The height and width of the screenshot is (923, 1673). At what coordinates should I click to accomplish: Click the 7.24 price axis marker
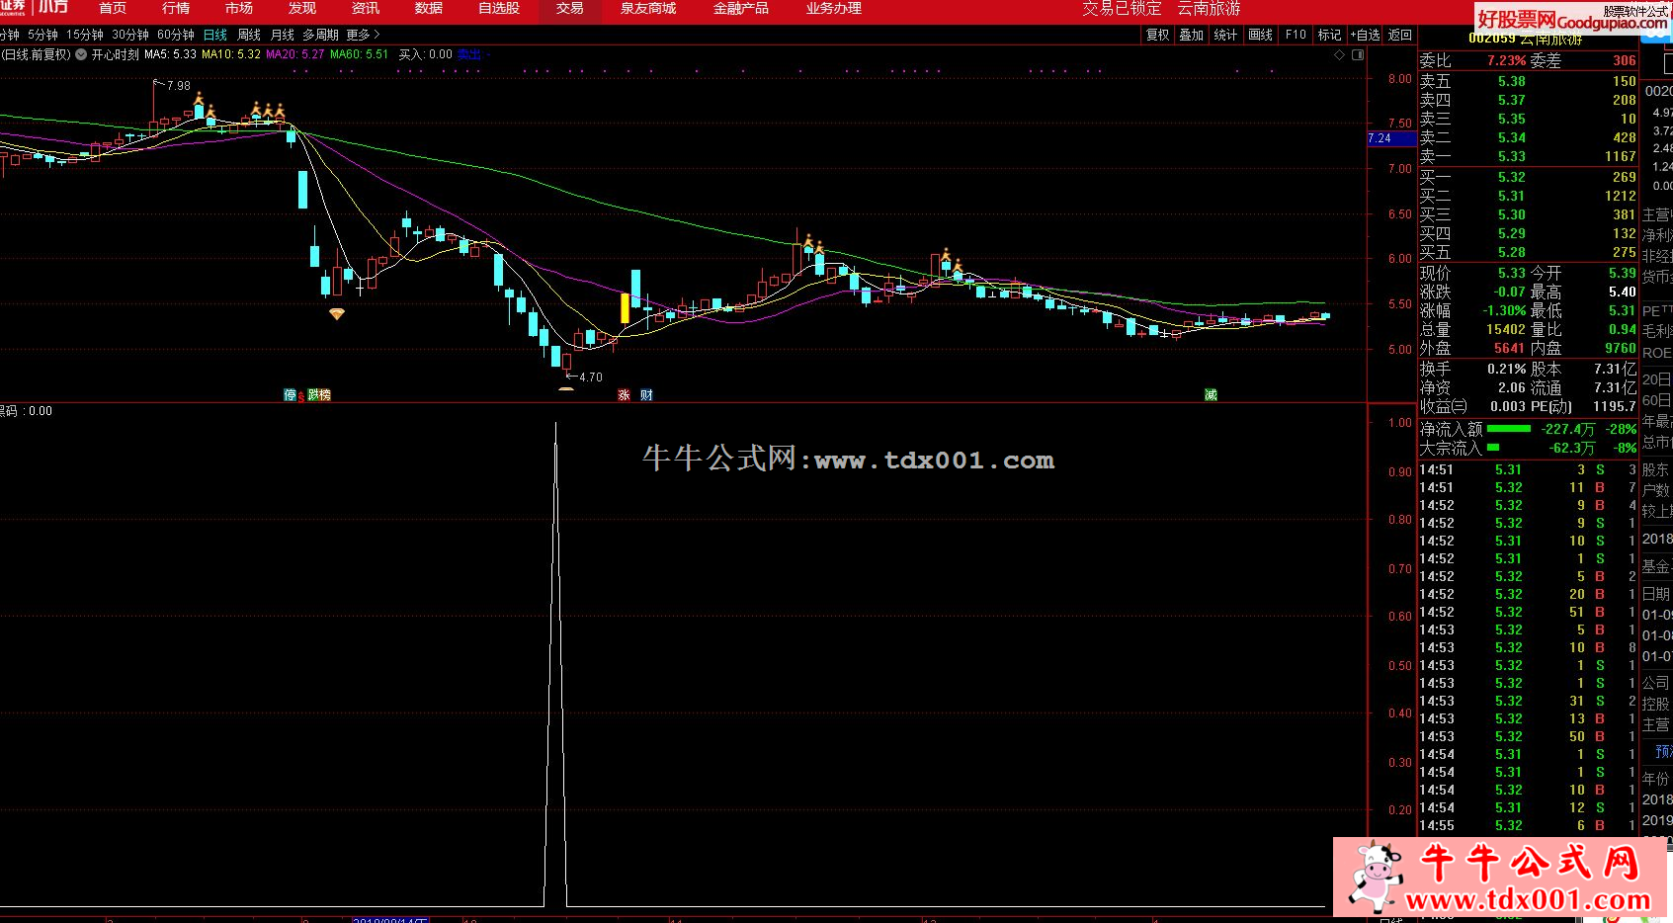pyautogui.click(x=1390, y=138)
